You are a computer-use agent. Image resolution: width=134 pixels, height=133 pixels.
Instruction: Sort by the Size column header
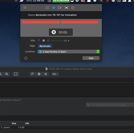(14, 123)
